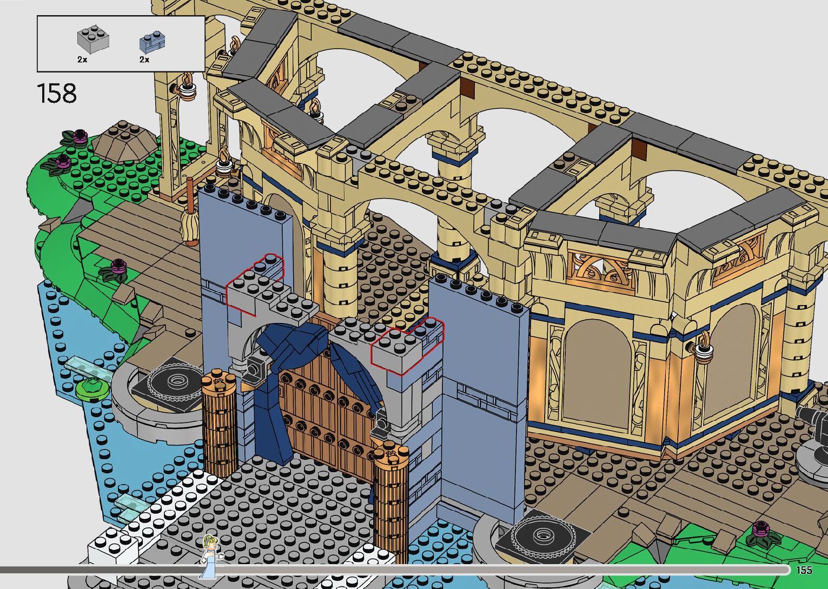Click the 2x quantity under the gray brick

coord(82,59)
